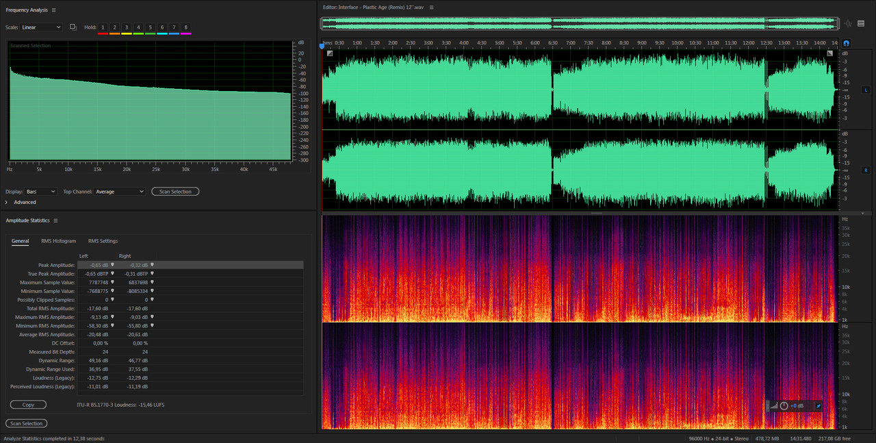Select the Amplitude Statistics panel title
This screenshot has width=876, height=443.
[28, 220]
